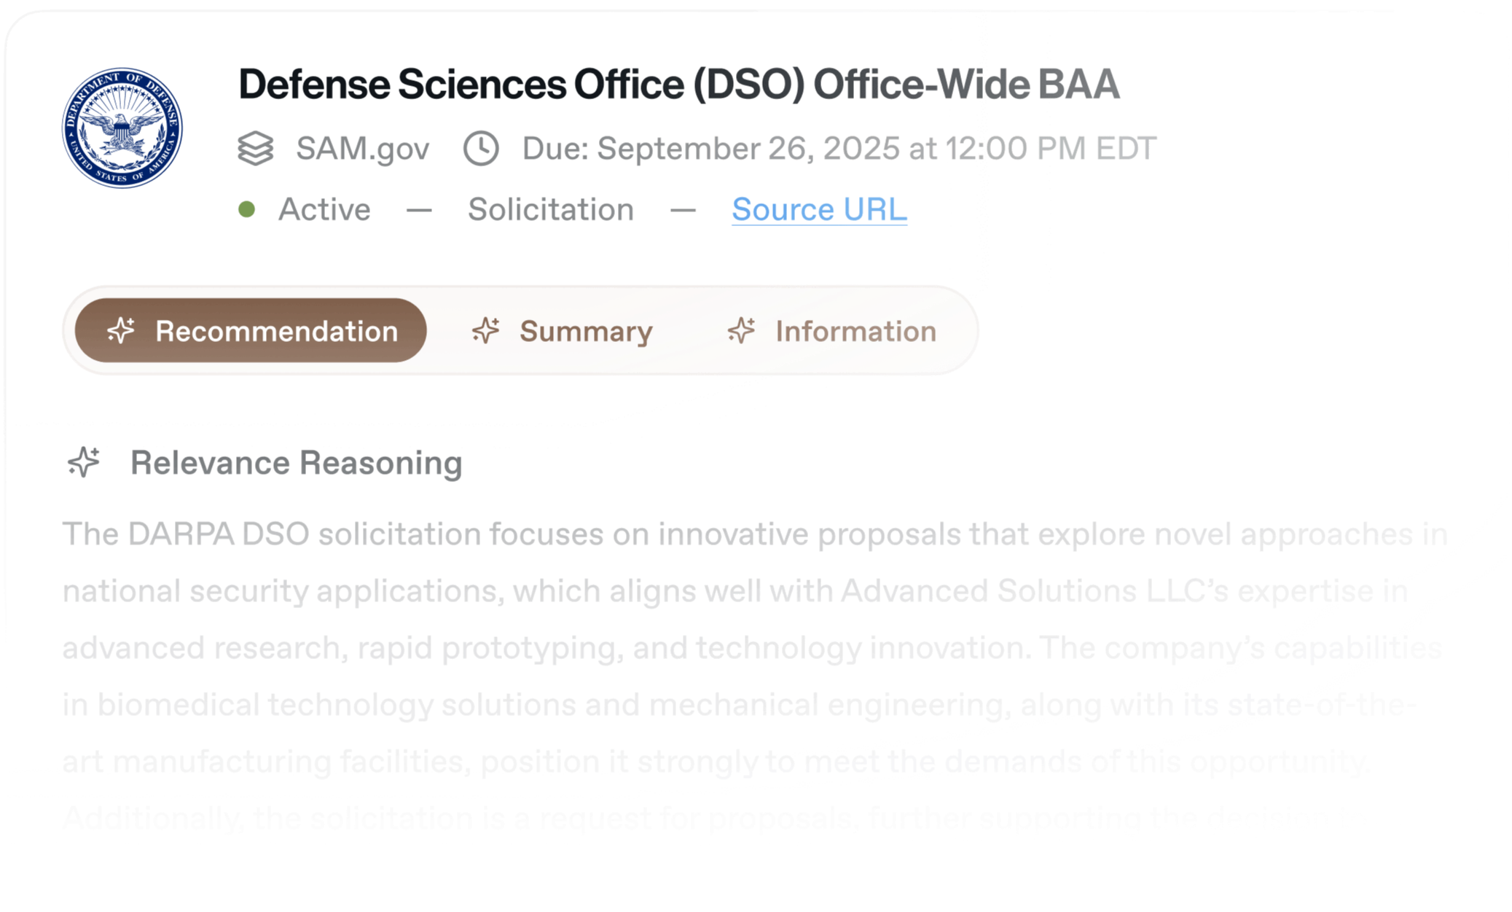Viewport: 1512px width, 912px height.
Task: Click the stacked layers icon beside SAM.gov
Action: click(x=256, y=149)
